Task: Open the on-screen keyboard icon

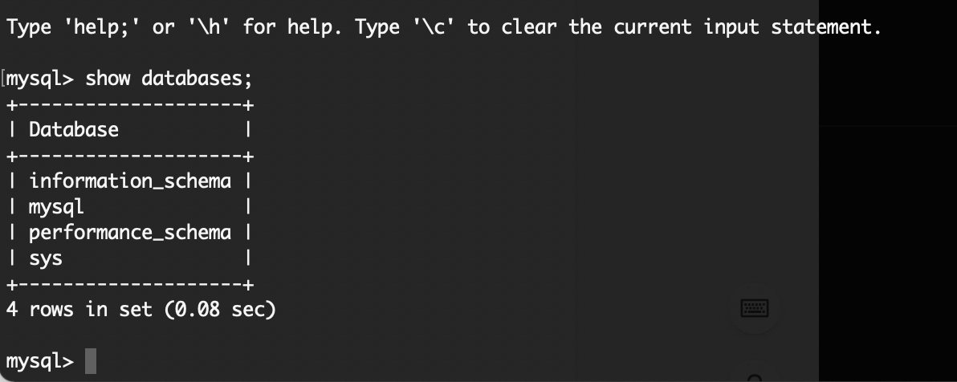Action: click(754, 309)
